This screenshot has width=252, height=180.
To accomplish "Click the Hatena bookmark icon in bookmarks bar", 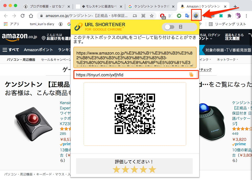I will point(61,24).
